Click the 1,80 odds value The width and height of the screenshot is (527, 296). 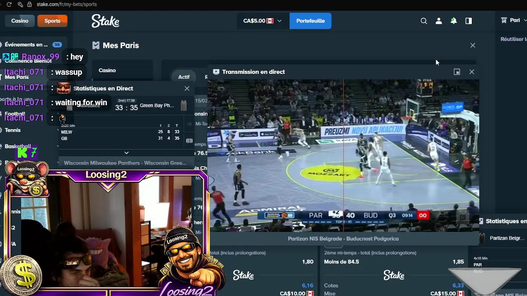point(308,261)
